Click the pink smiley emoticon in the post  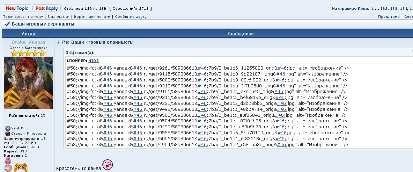(108, 165)
